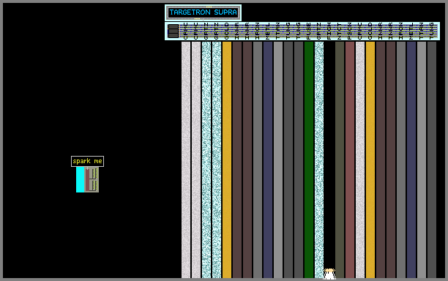This screenshot has width=448, height=281.
Task: Click the FUSE label in header strip
Action: [x=309, y=31]
